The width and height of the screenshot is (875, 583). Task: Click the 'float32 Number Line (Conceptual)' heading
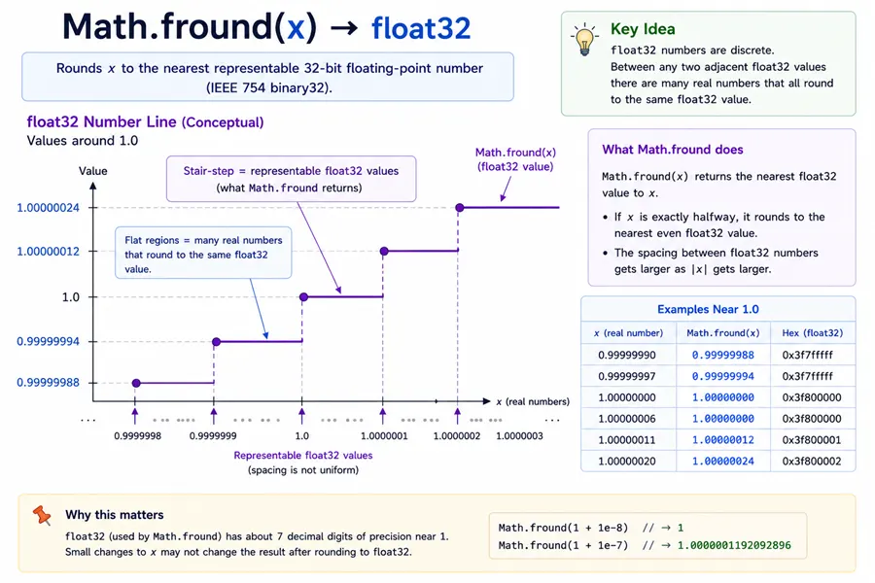(x=145, y=121)
